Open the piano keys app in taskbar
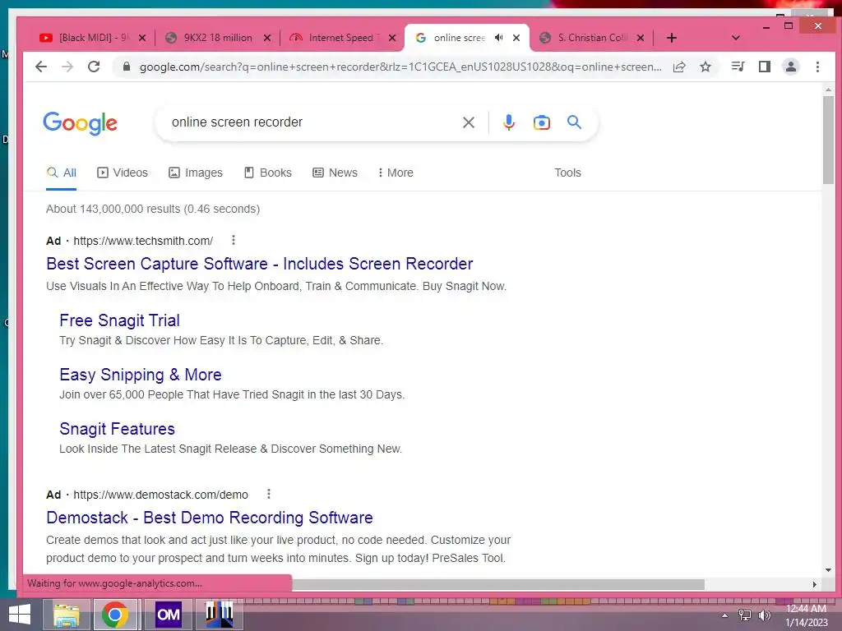The height and width of the screenshot is (631, 842). (219, 614)
